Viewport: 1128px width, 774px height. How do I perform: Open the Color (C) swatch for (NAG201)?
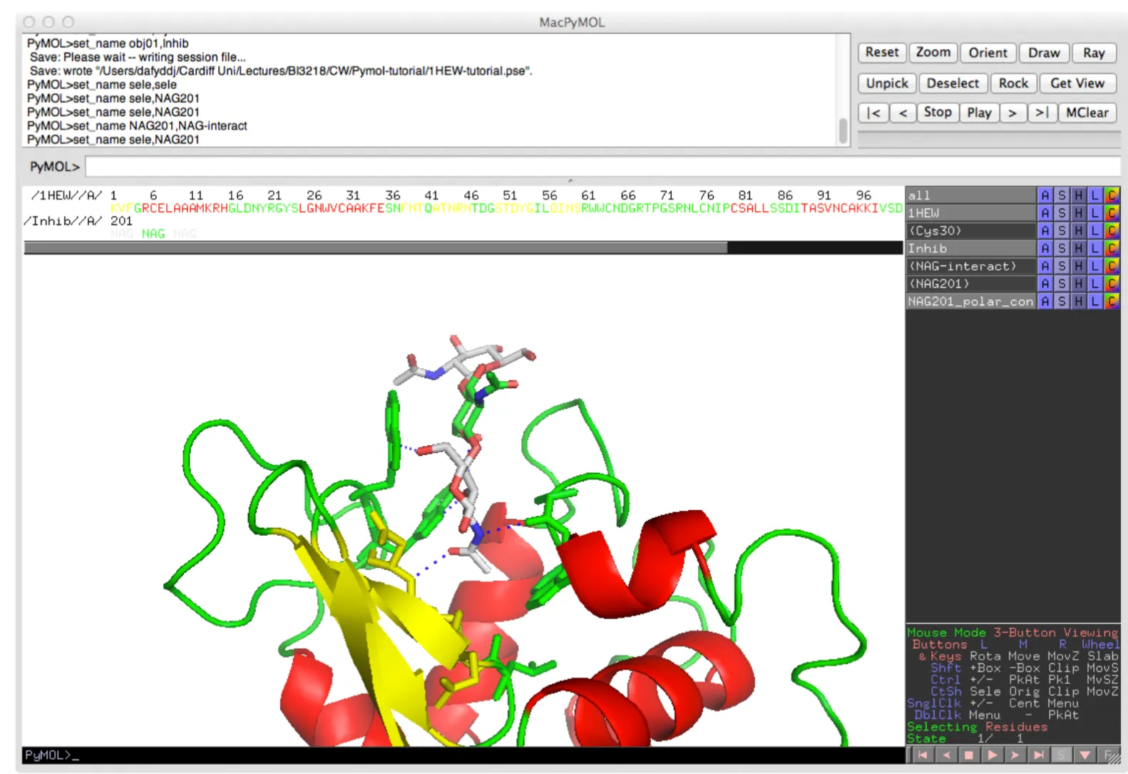tap(1111, 284)
